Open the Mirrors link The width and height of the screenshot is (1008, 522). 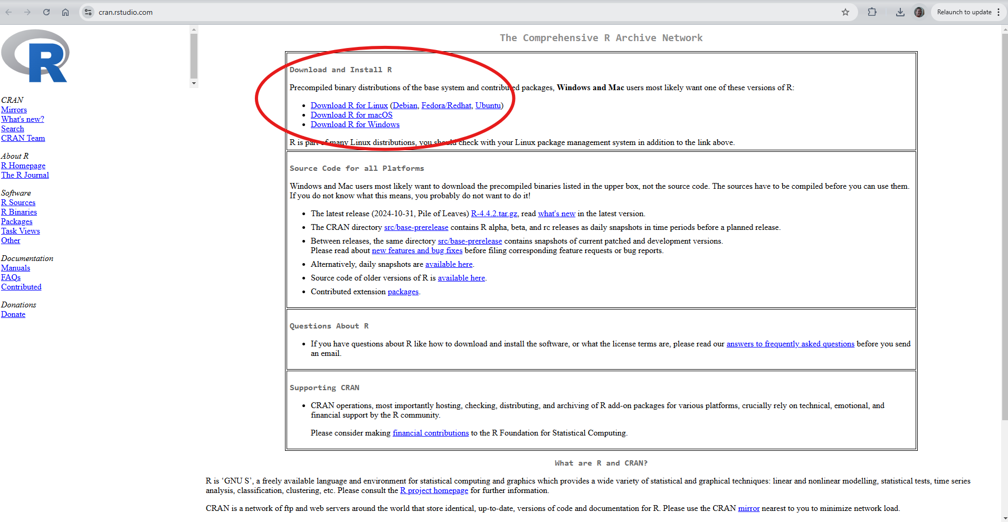tap(14, 110)
